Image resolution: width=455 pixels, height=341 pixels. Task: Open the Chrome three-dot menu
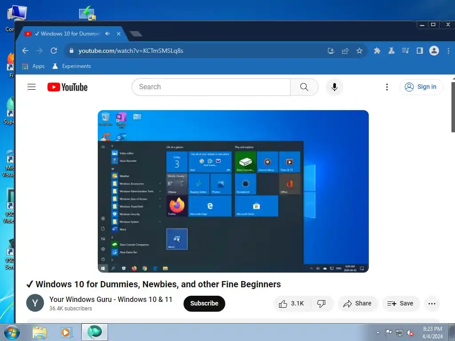click(x=448, y=51)
